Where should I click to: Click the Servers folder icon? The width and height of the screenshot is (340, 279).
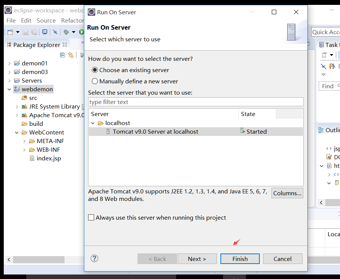(x=17, y=80)
